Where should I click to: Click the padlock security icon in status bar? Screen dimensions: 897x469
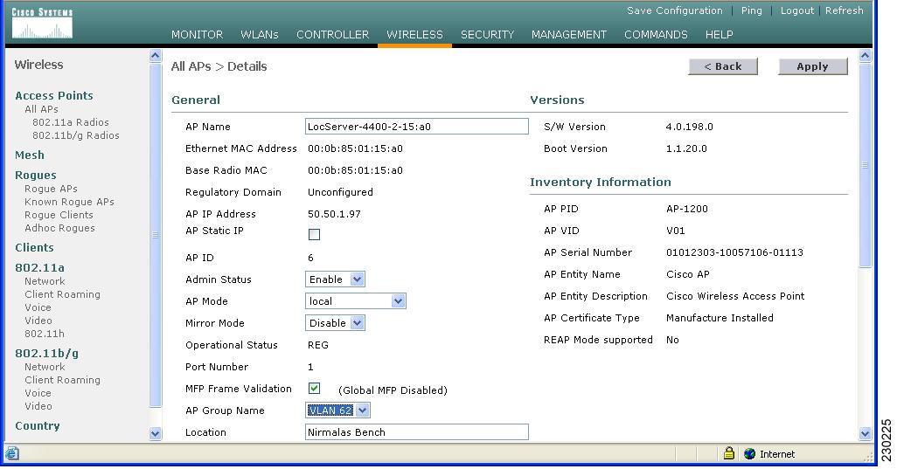[728, 453]
